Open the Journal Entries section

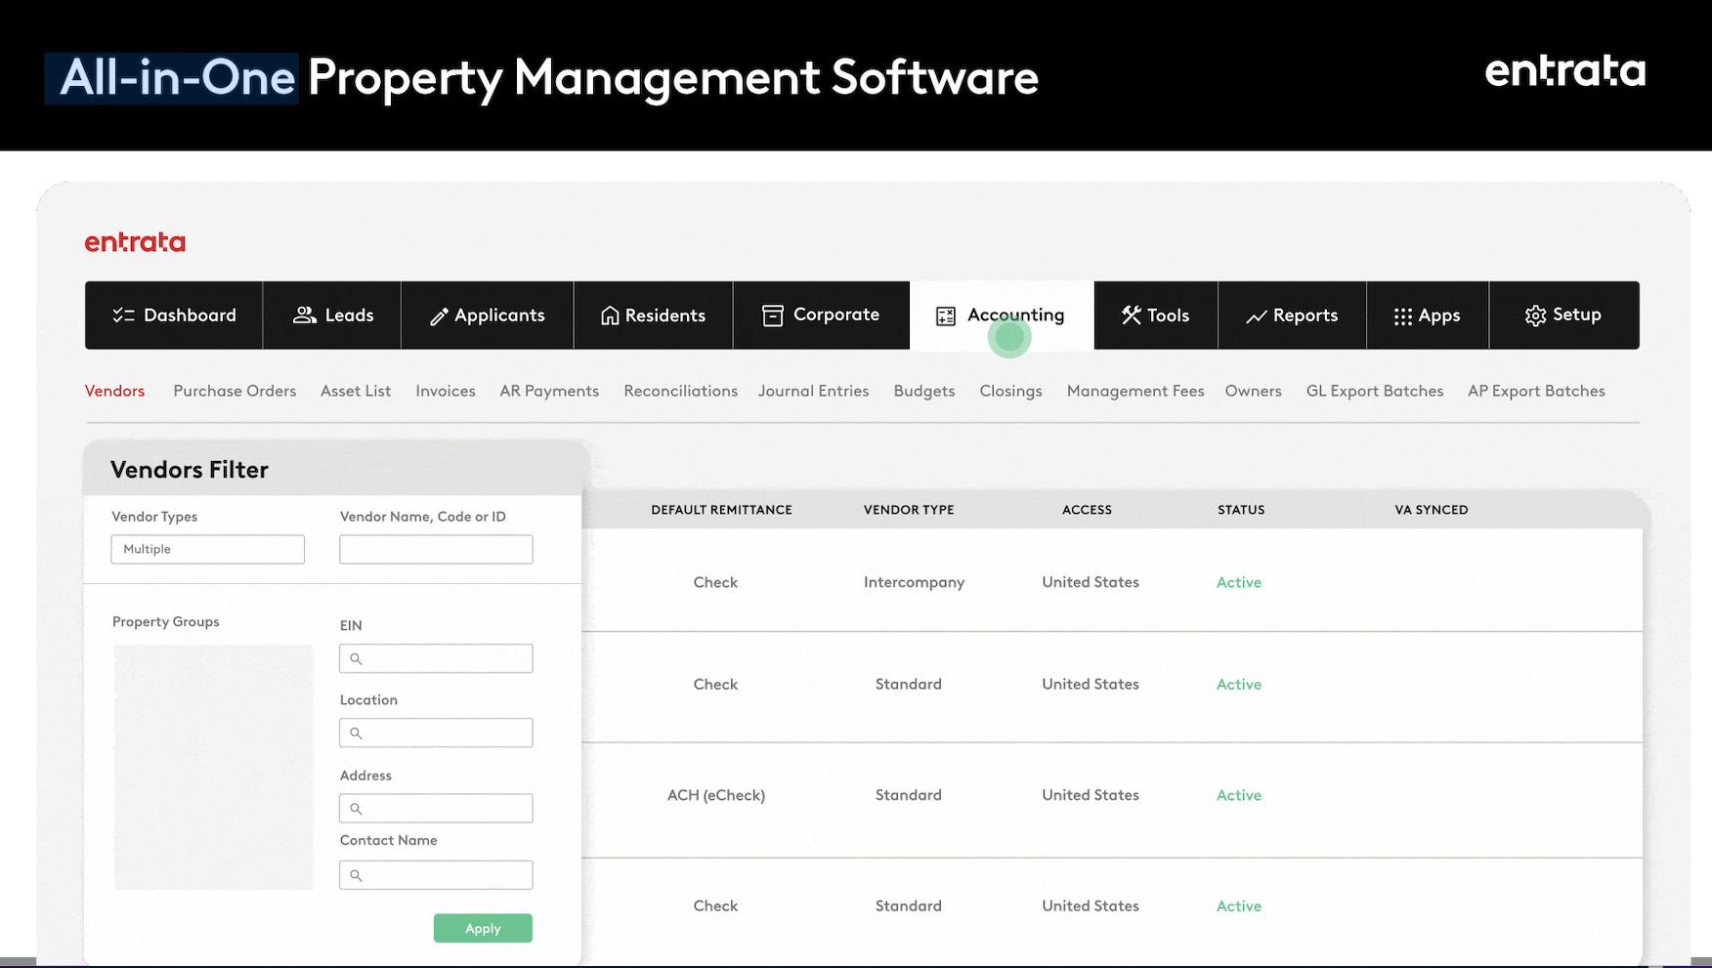coord(813,390)
